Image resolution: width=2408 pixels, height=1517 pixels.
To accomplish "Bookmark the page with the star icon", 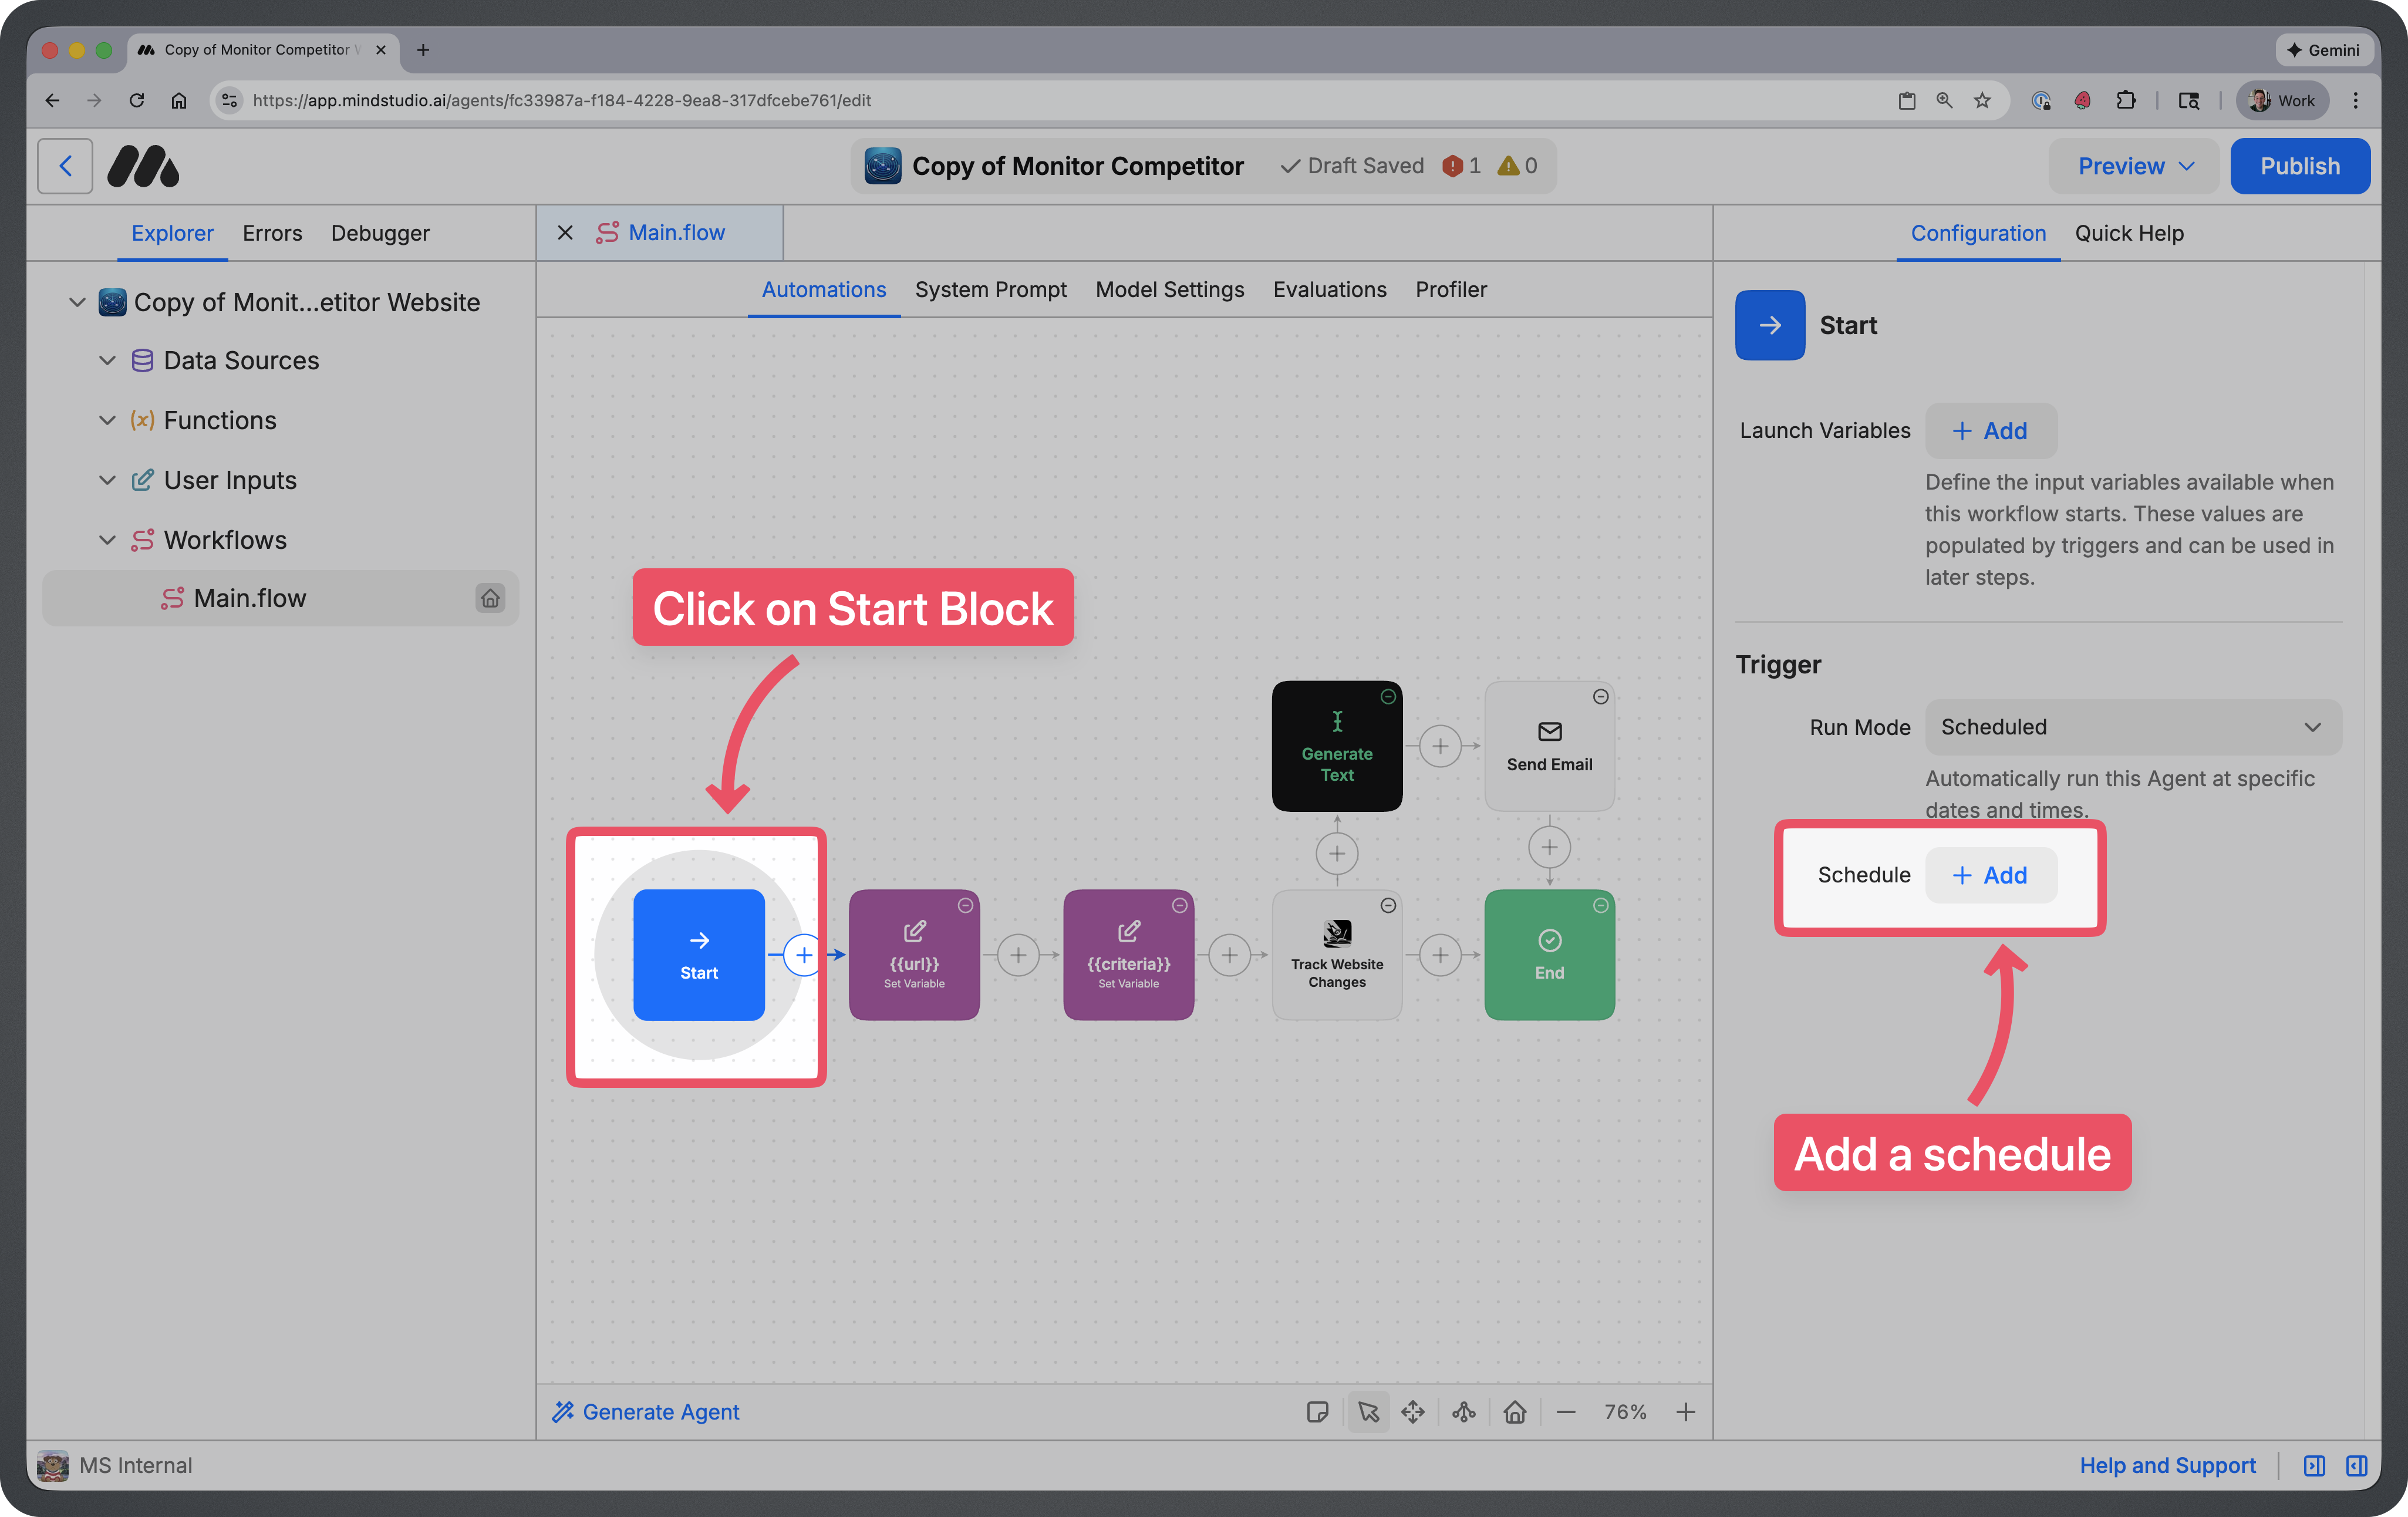I will tap(1983, 100).
